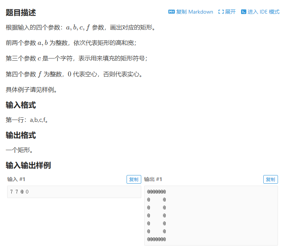The image size is (284, 249).
Task: Click the sentence 具体例子请见样例。
Action: (x=31, y=89)
